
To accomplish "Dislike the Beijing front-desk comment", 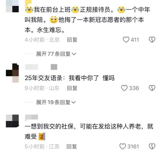I will (x=152, y=40).
